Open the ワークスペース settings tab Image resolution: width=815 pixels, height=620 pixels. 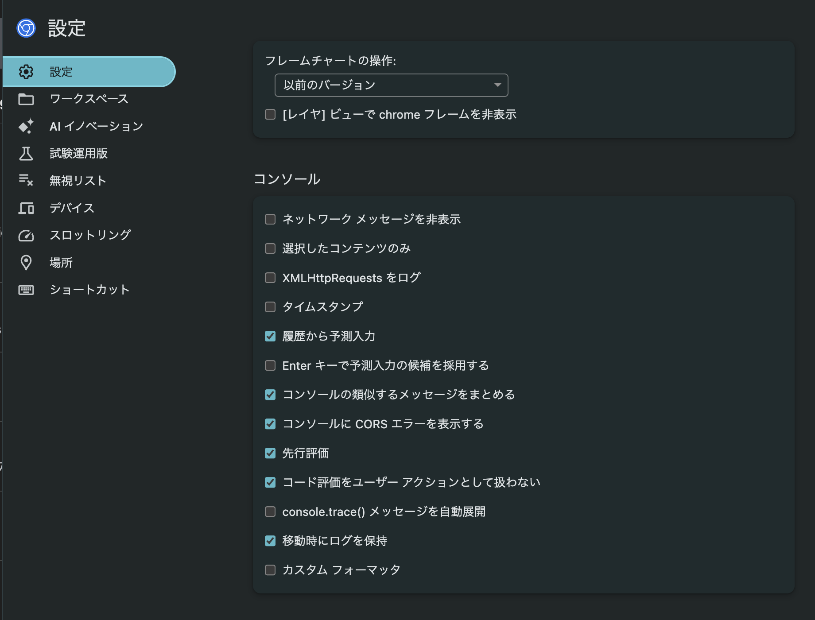[x=89, y=99]
